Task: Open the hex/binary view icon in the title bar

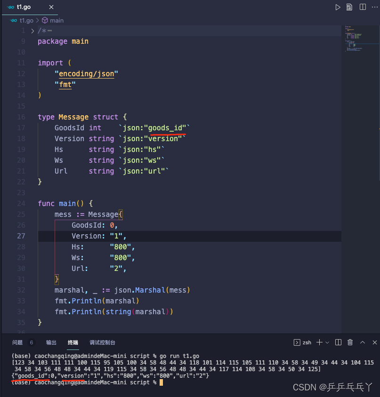Action: [349, 7]
